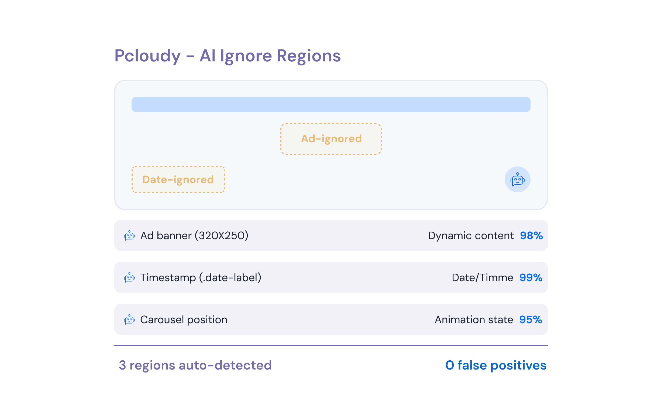Click the 95% confidence value
This screenshot has height=418, width=661.
[x=530, y=319]
